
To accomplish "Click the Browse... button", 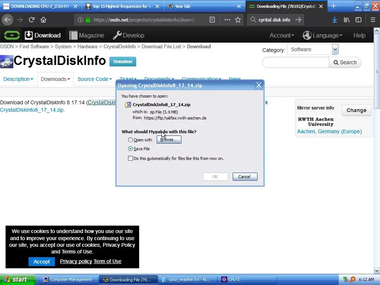I will tap(169, 140).
